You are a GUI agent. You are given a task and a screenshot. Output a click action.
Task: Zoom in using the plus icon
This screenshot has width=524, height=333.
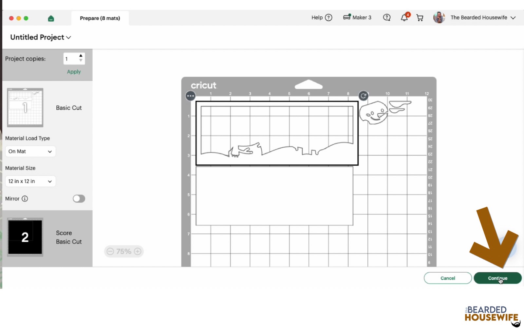point(138,251)
